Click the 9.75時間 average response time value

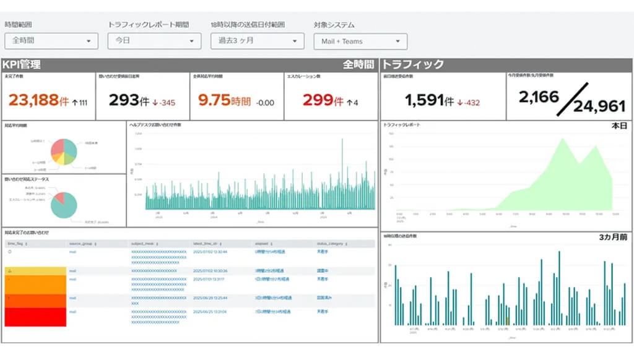pyautogui.click(x=224, y=100)
